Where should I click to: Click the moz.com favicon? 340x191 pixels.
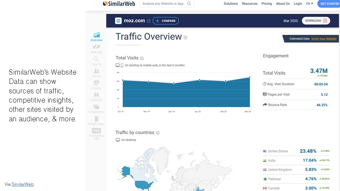click(x=118, y=21)
